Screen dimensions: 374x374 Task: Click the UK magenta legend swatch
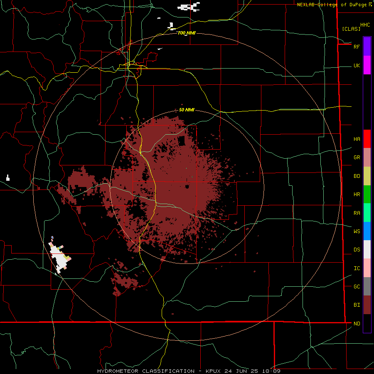[x=367, y=65]
